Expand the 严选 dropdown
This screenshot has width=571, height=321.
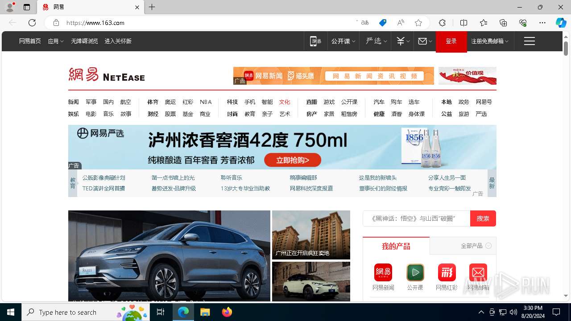point(376,41)
